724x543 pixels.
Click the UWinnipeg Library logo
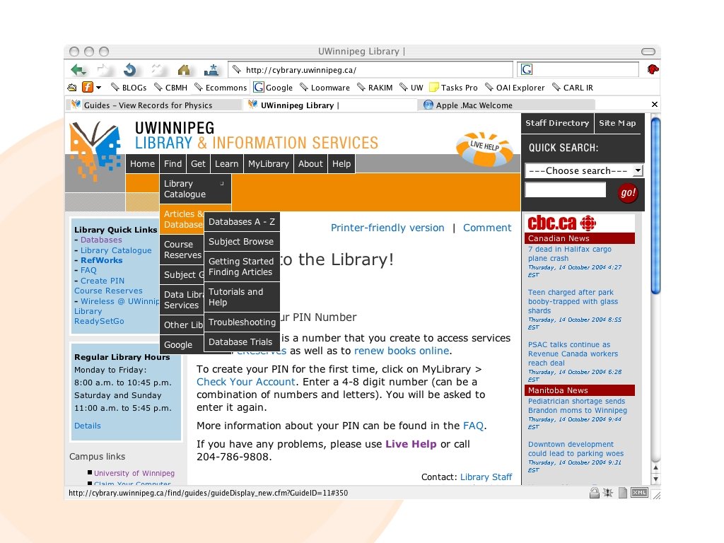(x=95, y=151)
